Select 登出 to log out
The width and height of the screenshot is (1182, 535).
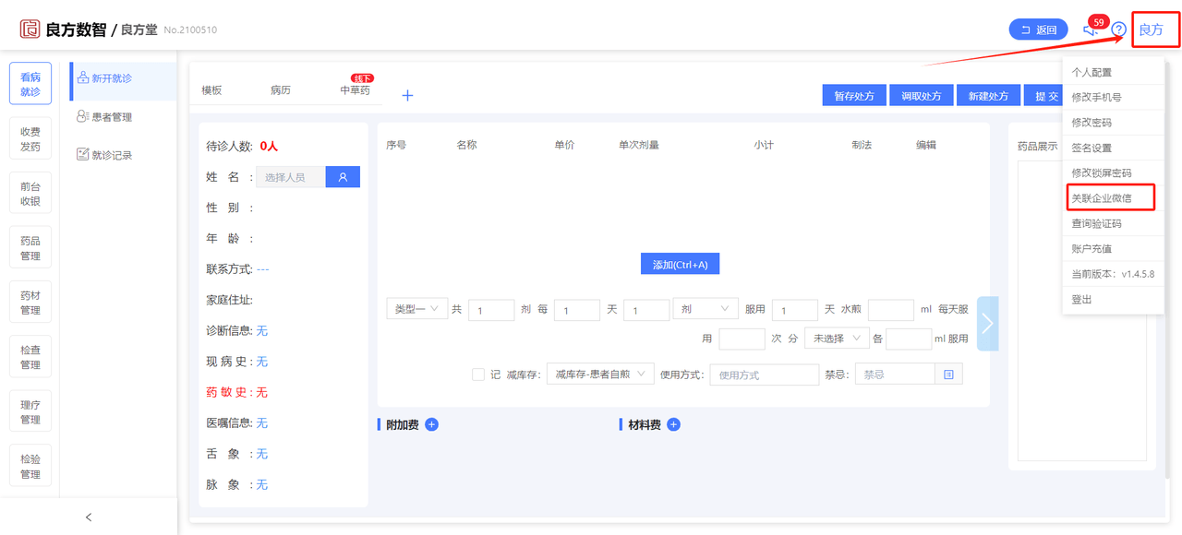pos(1113,300)
